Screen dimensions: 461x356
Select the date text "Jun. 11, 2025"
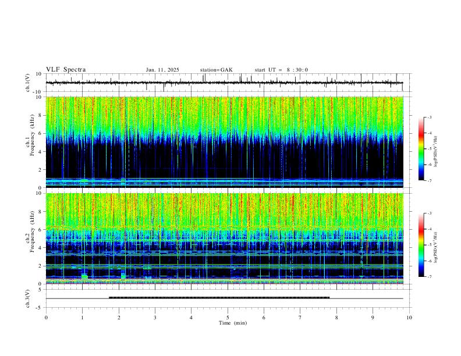point(162,70)
